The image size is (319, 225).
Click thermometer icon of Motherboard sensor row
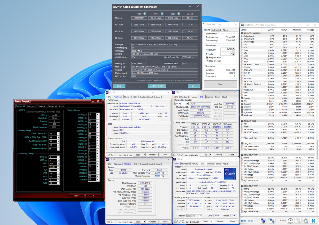[x=242, y=36]
